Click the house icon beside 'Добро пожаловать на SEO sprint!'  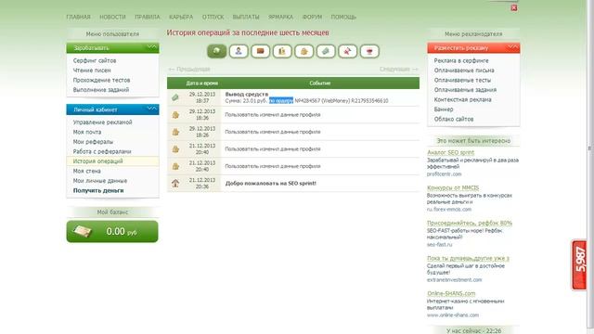coord(175,184)
